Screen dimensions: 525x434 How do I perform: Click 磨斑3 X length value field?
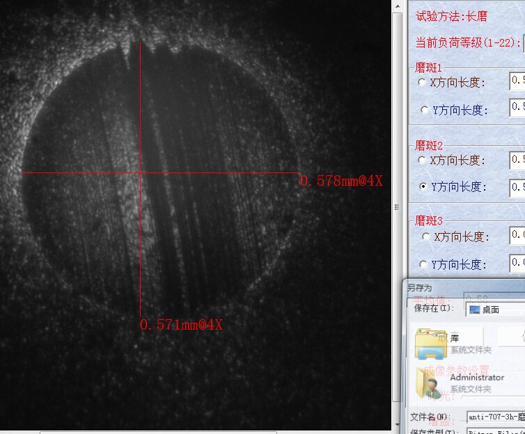tap(517, 235)
